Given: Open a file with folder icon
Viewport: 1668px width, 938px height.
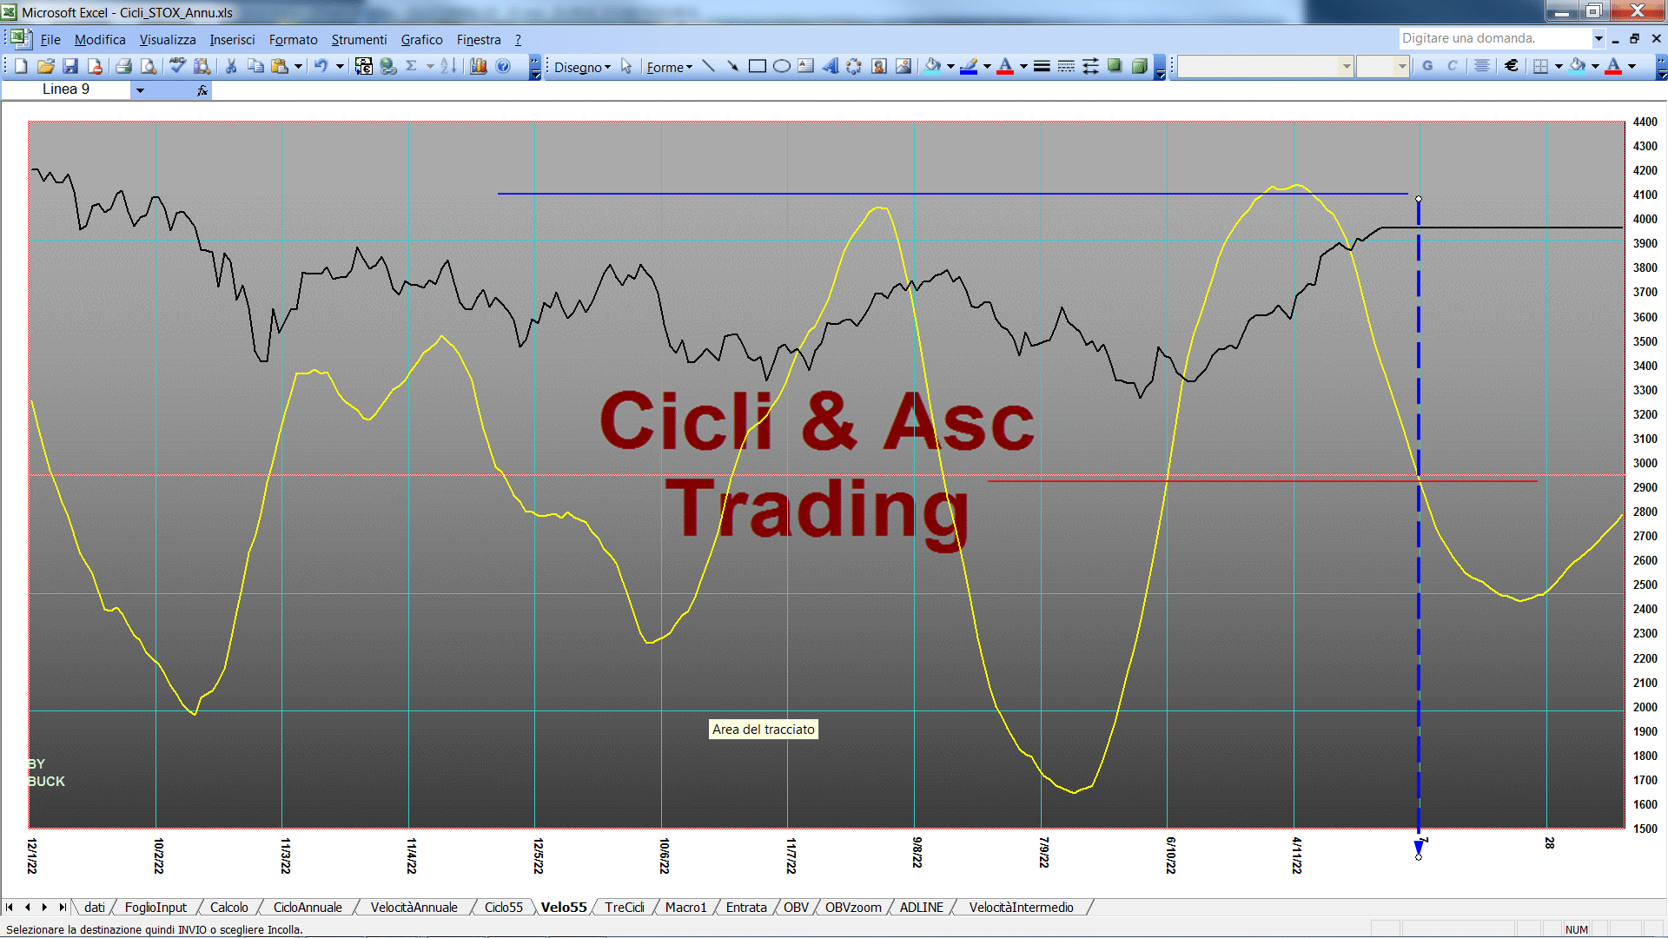Looking at the screenshot, I should [x=46, y=66].
